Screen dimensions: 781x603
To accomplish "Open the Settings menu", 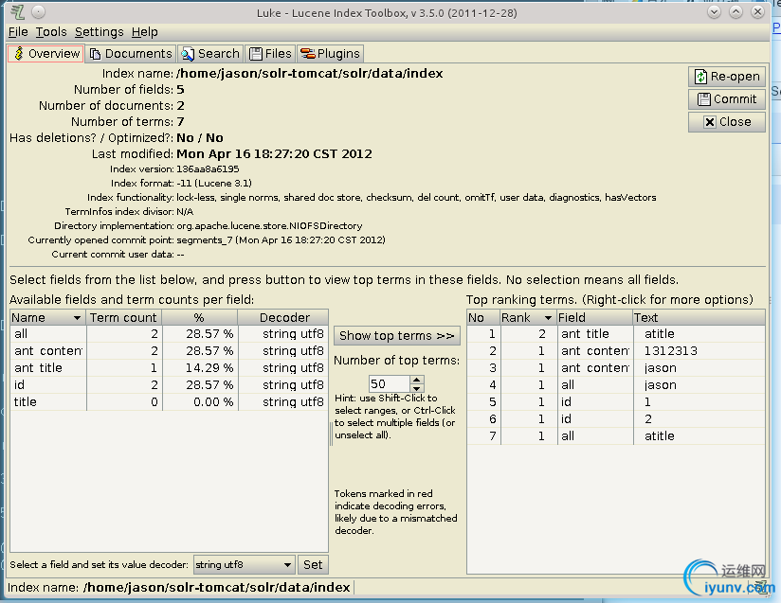I will (x=100, y=32).
